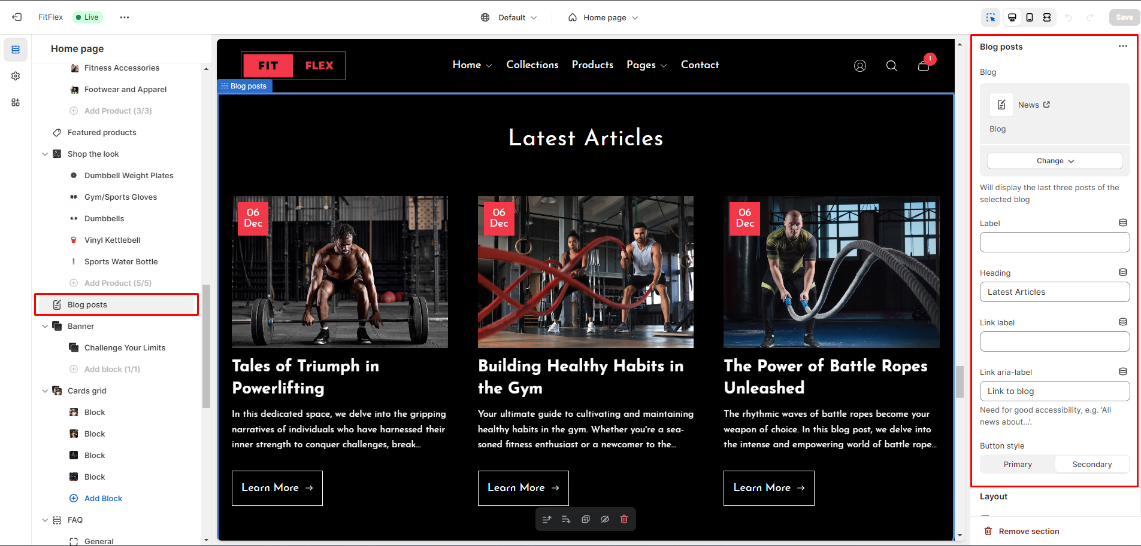The width and height of the screenshot is (1141, 546).
Task: Click the delete trash icon in floating toolbar
Action: 624,519
